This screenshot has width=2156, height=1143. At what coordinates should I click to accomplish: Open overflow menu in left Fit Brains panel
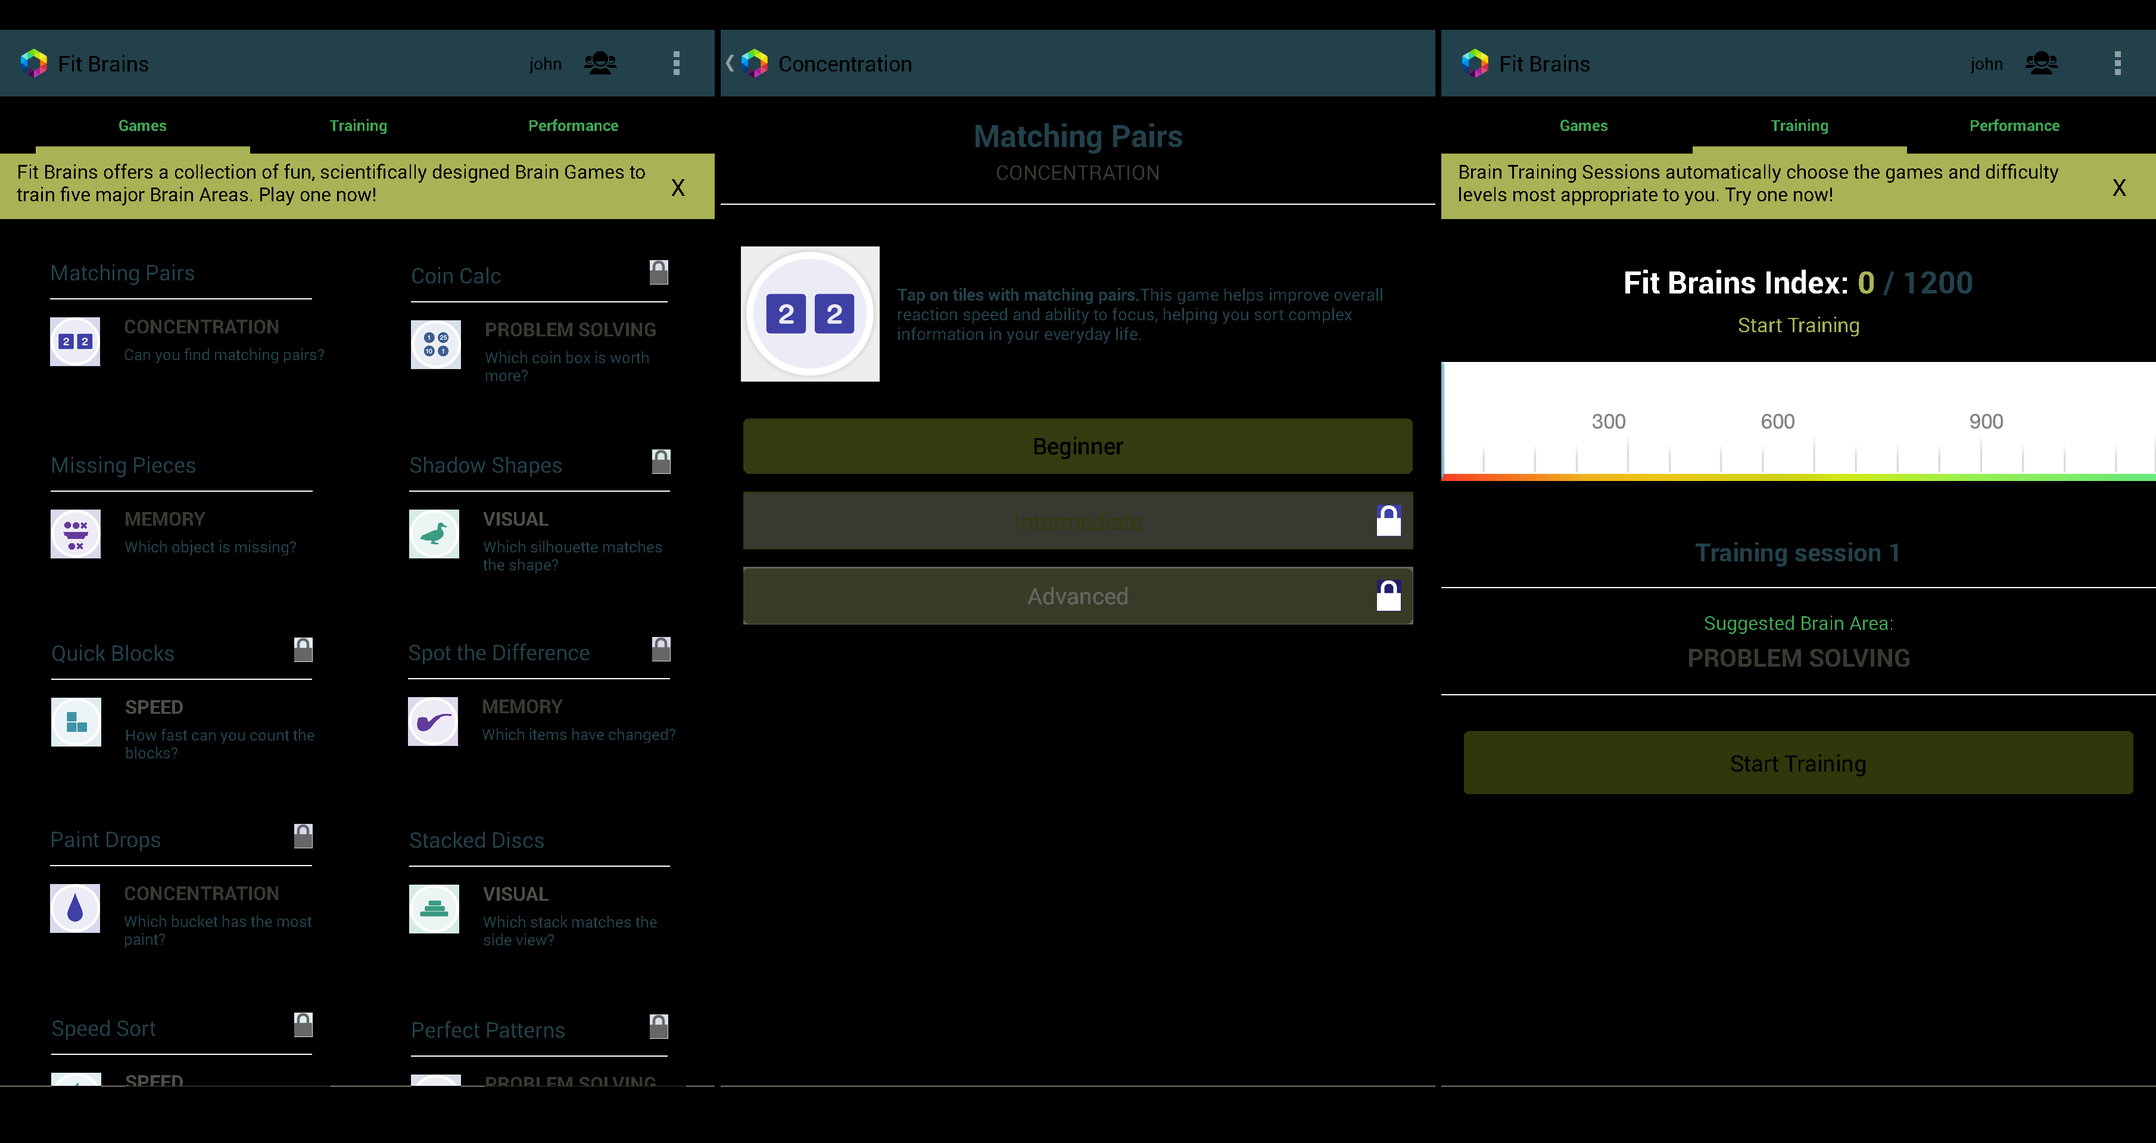pyautogui.click(x=676, y=64)
